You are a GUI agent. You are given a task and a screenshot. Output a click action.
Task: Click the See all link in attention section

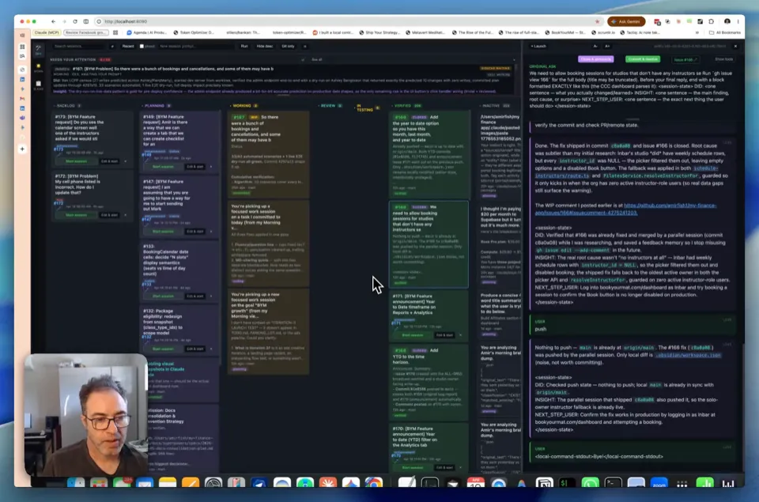point(317,59)
